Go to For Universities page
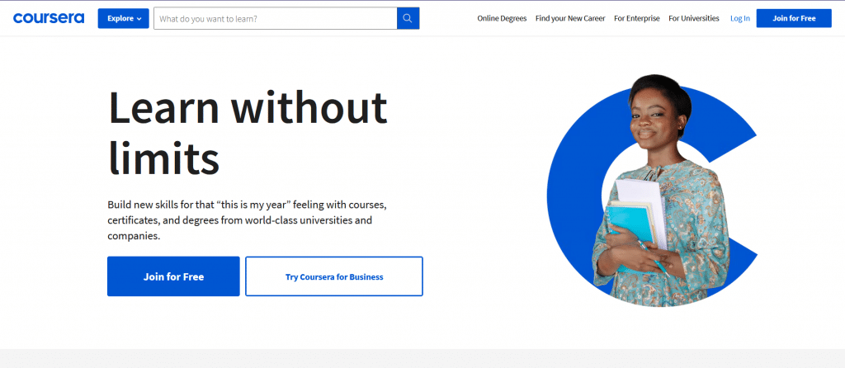Screen dimensions: 845x368 tap(693, 18)
